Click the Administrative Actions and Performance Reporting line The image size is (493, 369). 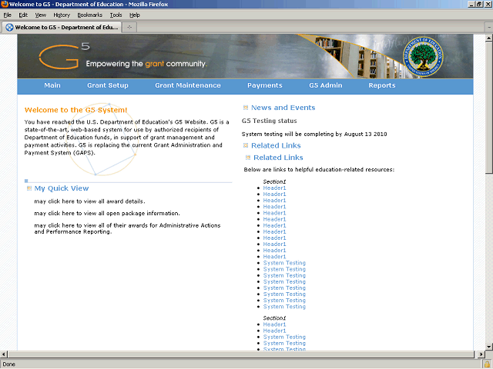click(127, 228)
